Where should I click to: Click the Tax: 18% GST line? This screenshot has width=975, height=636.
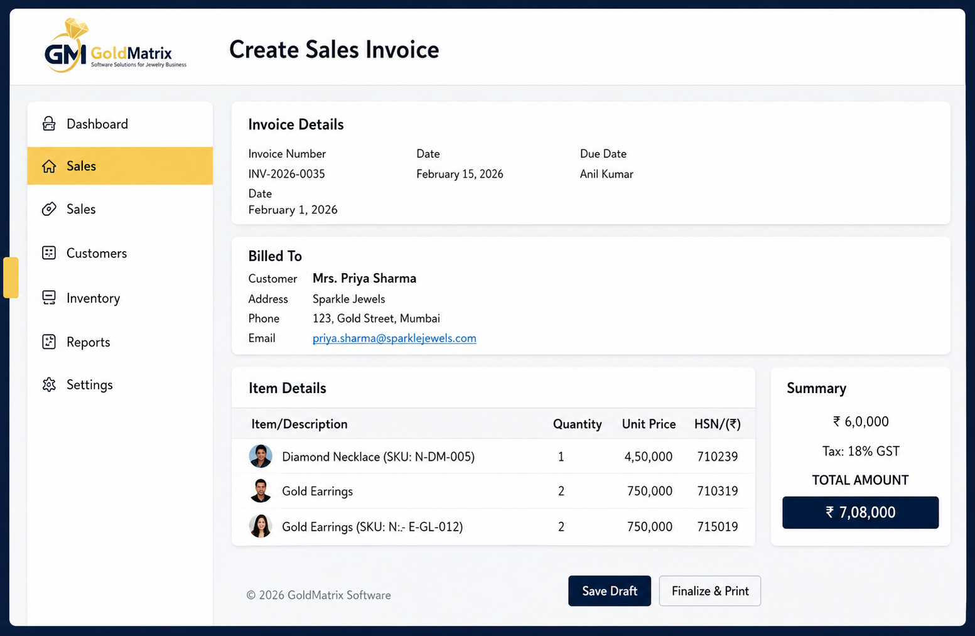(861, 451)
